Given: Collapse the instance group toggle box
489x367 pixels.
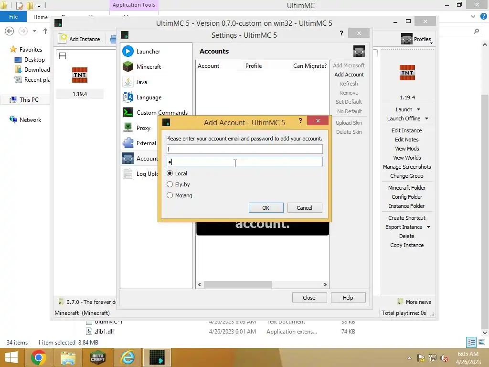Looking at the screenshot, I should click(63, 56).
